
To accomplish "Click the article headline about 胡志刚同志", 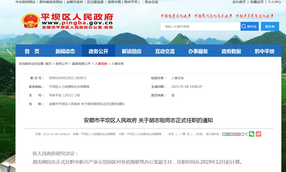I will pos(148,120).
